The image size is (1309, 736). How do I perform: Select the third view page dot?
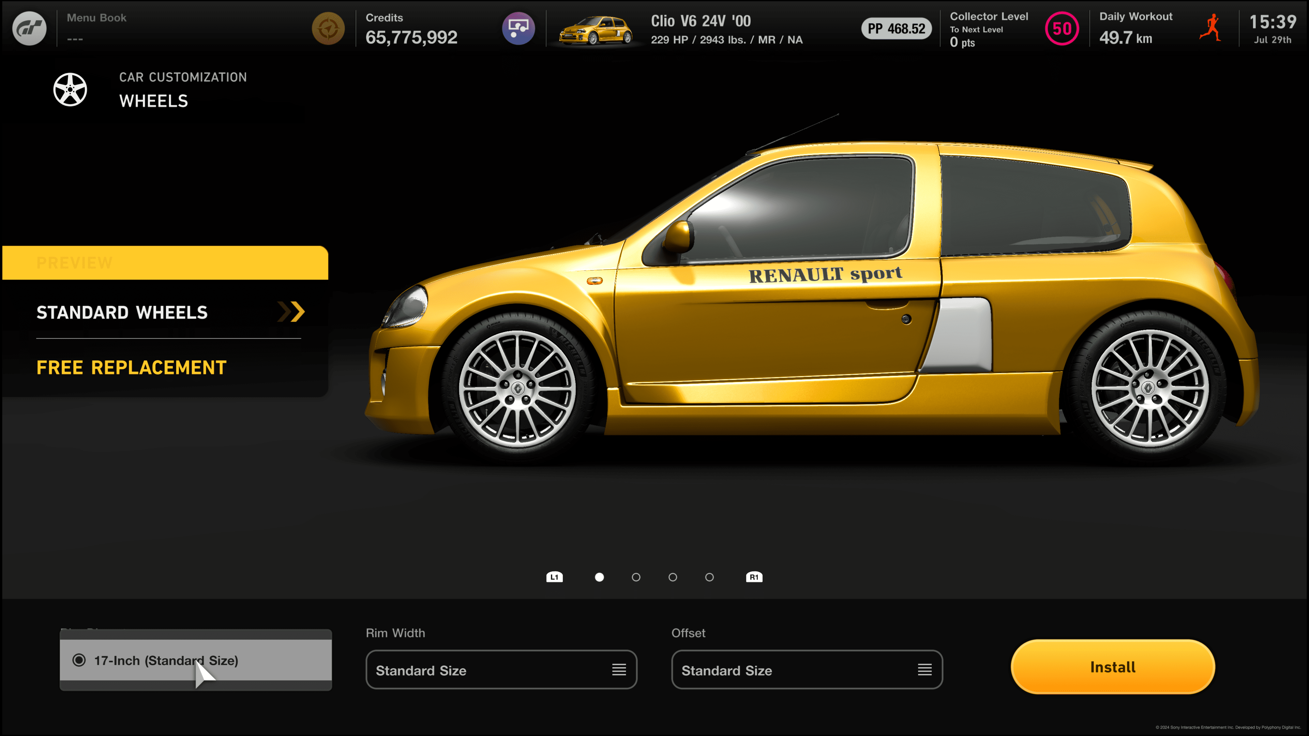[x=673, y=577]
